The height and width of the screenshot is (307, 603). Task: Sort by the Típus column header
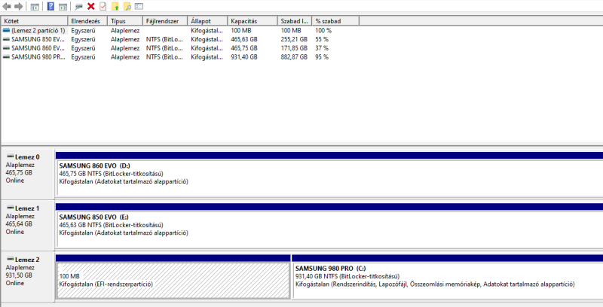pyautogui.click(x=125, y=21)
